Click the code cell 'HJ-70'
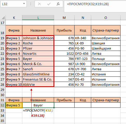Screen dimensions: 126x124 click(x=83, y=84)
